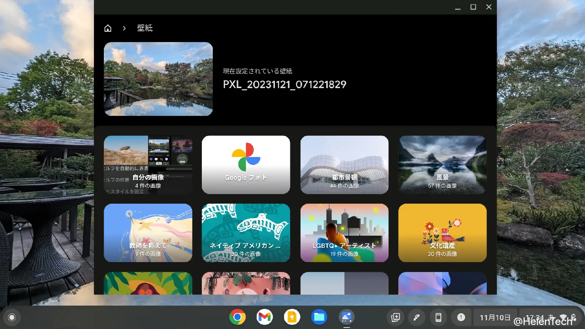This screenshot has height=329, width=585.
Task: Click the breadcrumb chevron arrow
Action: pos(124,28)
